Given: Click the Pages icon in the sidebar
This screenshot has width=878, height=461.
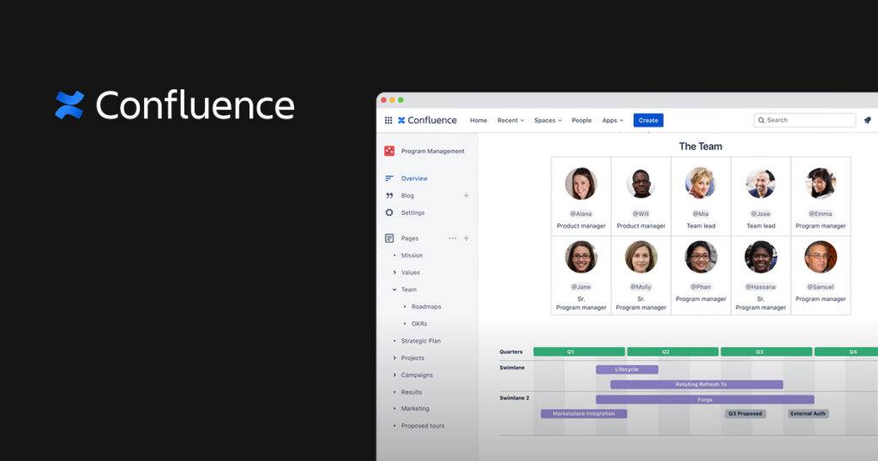Looking at the screenshot, I should pyautogui.click(x=389, y=238).
